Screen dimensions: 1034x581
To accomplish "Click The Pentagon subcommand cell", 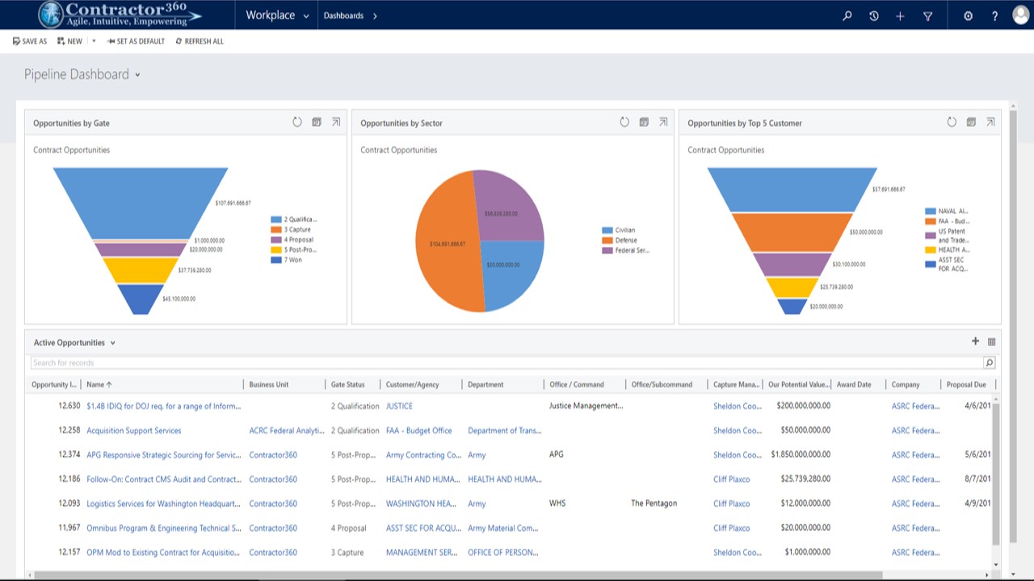I will click(654, 504).
